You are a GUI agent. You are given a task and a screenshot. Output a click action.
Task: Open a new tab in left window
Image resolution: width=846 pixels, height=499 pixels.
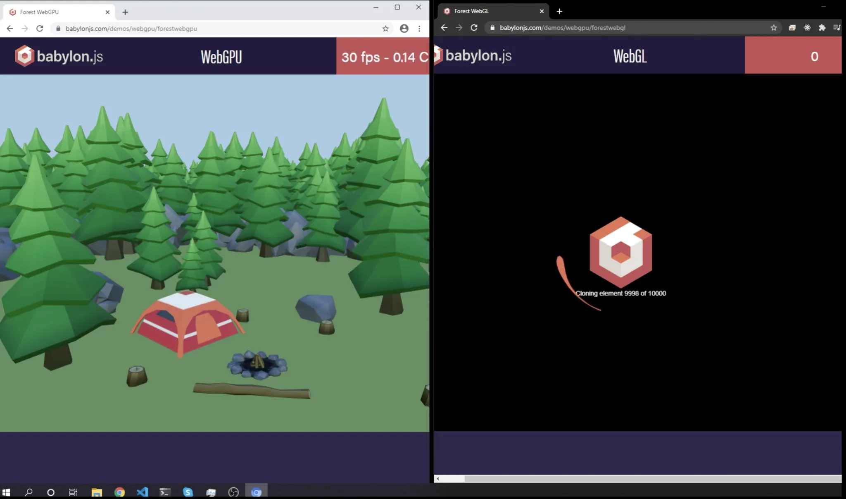pos(125,12)
